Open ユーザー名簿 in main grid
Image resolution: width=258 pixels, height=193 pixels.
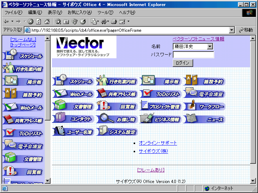(73, 131)
